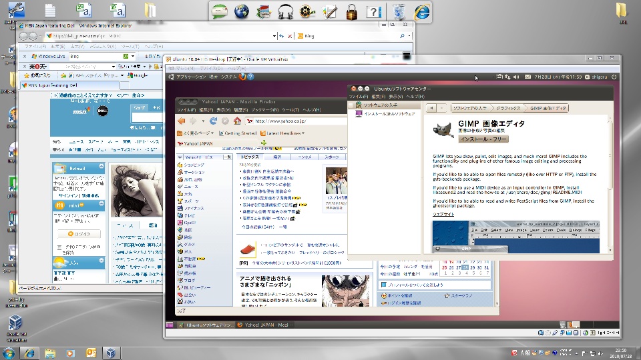
Task: Click the Firefox Home button
Action: click(237, 121)
